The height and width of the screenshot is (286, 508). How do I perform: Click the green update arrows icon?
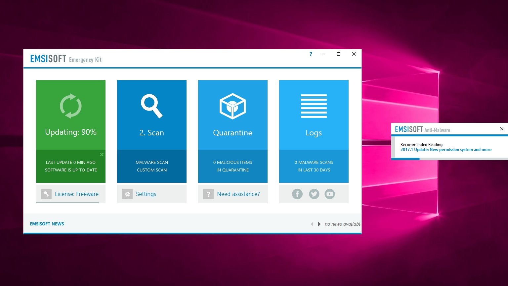(x=70, y=106)
